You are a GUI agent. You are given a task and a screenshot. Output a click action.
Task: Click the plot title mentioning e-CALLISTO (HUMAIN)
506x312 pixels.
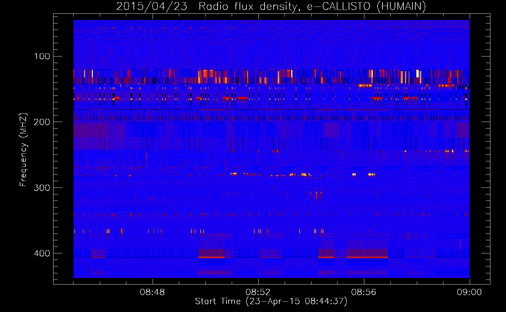271,6
